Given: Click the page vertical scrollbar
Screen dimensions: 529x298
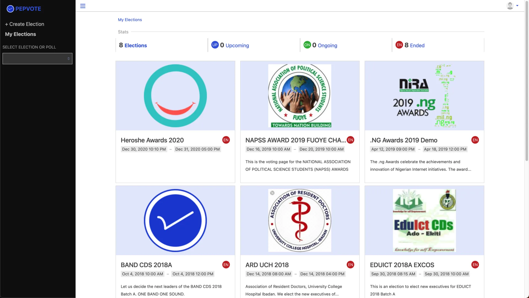Looking at the screenshot, I should pyautogui.click(x=527, y=81).
